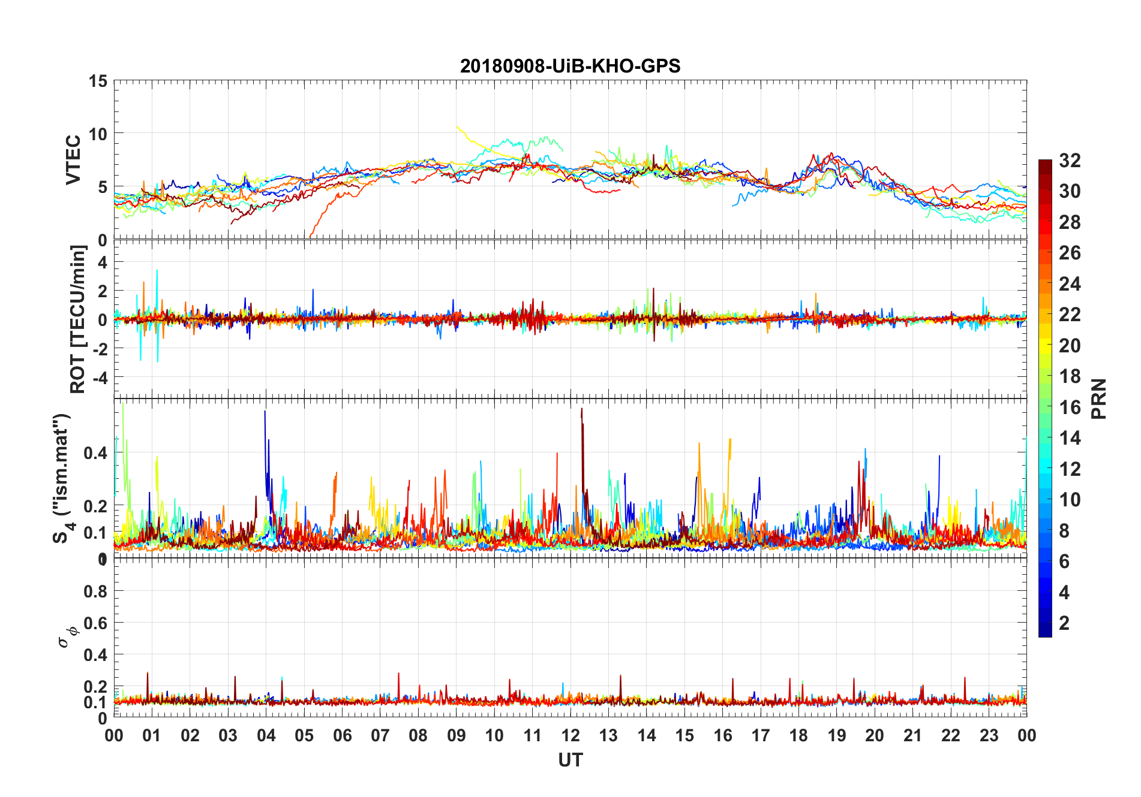The image size is (1141, 797).
Task: Select the UT axis hour label 15
Action: point(684,735)
